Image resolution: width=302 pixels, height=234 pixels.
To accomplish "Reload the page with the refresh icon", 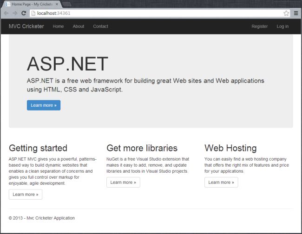I will [x=24, y=13].
